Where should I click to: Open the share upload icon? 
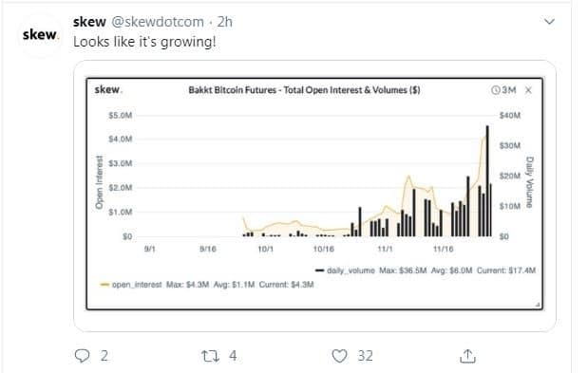pos(467,356)
